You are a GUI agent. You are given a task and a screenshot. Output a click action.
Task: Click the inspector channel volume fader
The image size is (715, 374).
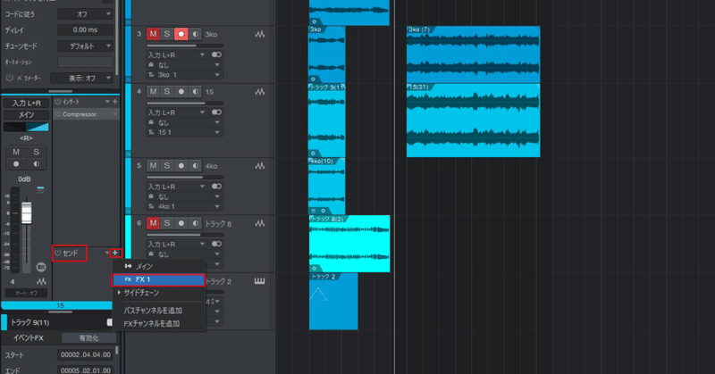tap(27, 212)
